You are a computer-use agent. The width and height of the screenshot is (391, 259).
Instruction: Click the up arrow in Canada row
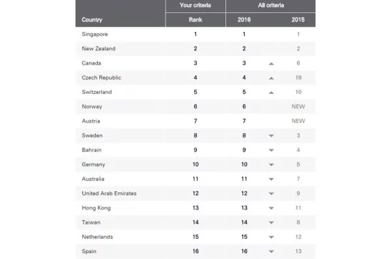(x=271, y=64)
